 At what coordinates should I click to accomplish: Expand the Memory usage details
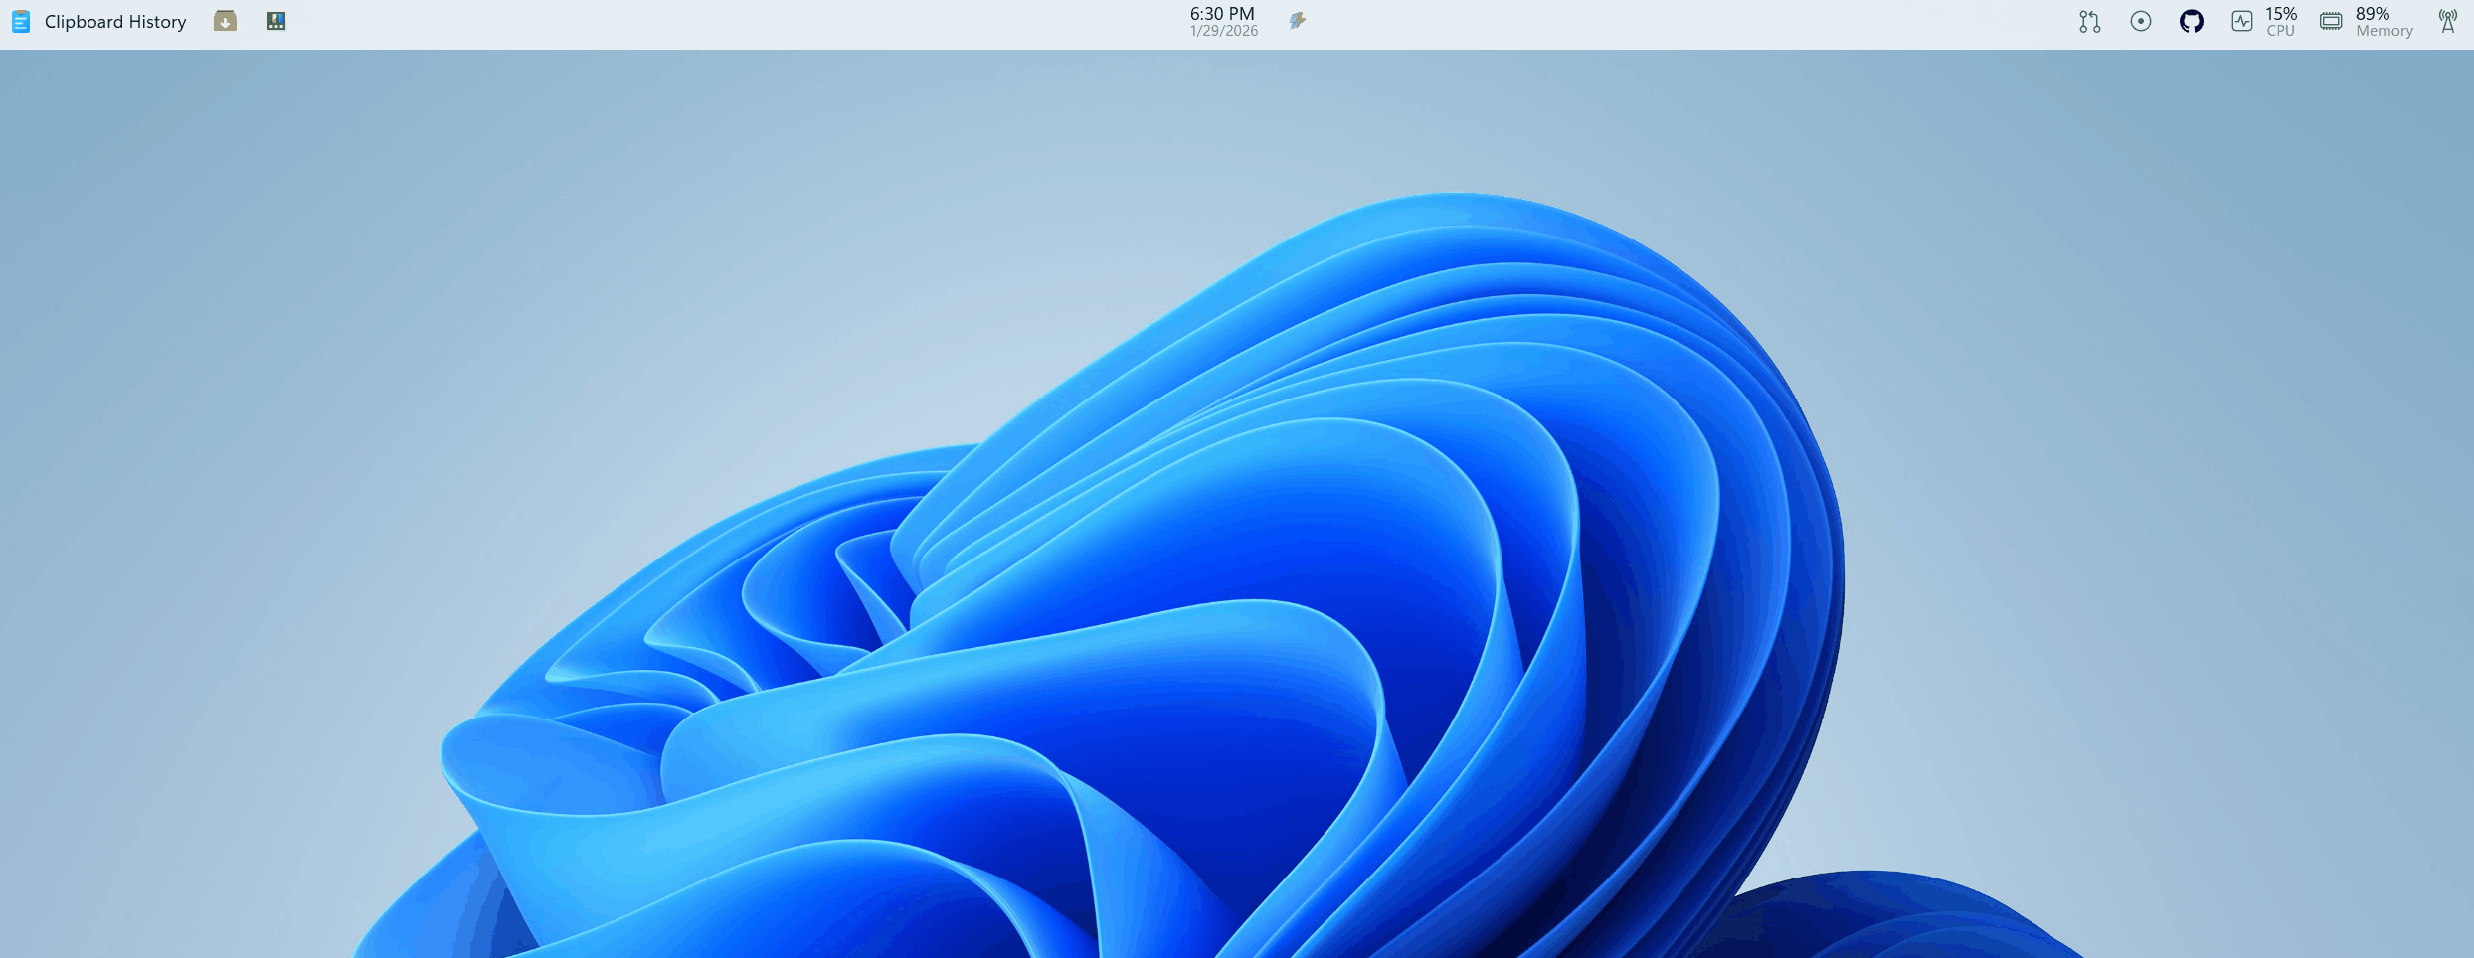coord(2384,20)
